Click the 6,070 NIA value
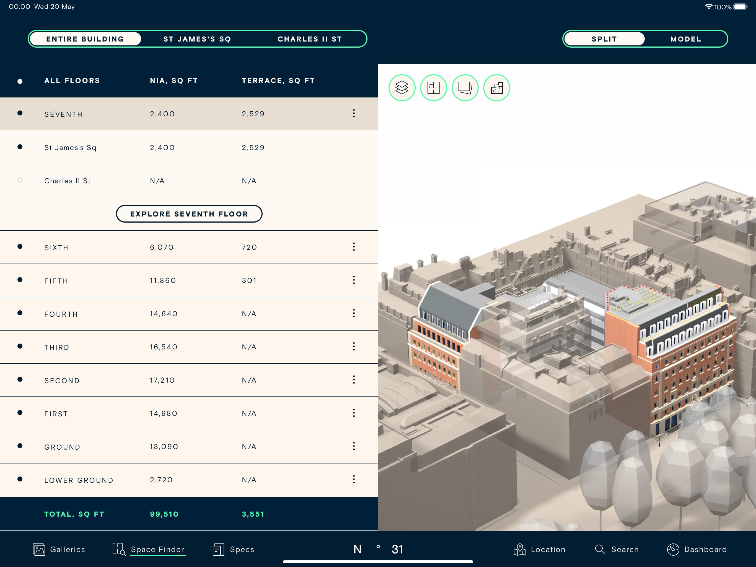 point(162,247)
